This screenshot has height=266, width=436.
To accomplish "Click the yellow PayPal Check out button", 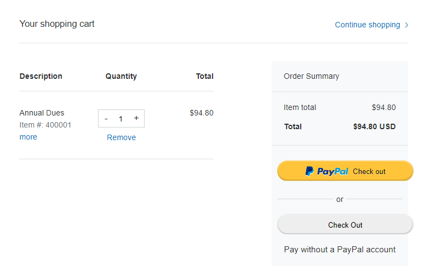I will 345,171.
